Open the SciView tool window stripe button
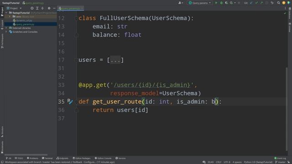 point(290,27)
